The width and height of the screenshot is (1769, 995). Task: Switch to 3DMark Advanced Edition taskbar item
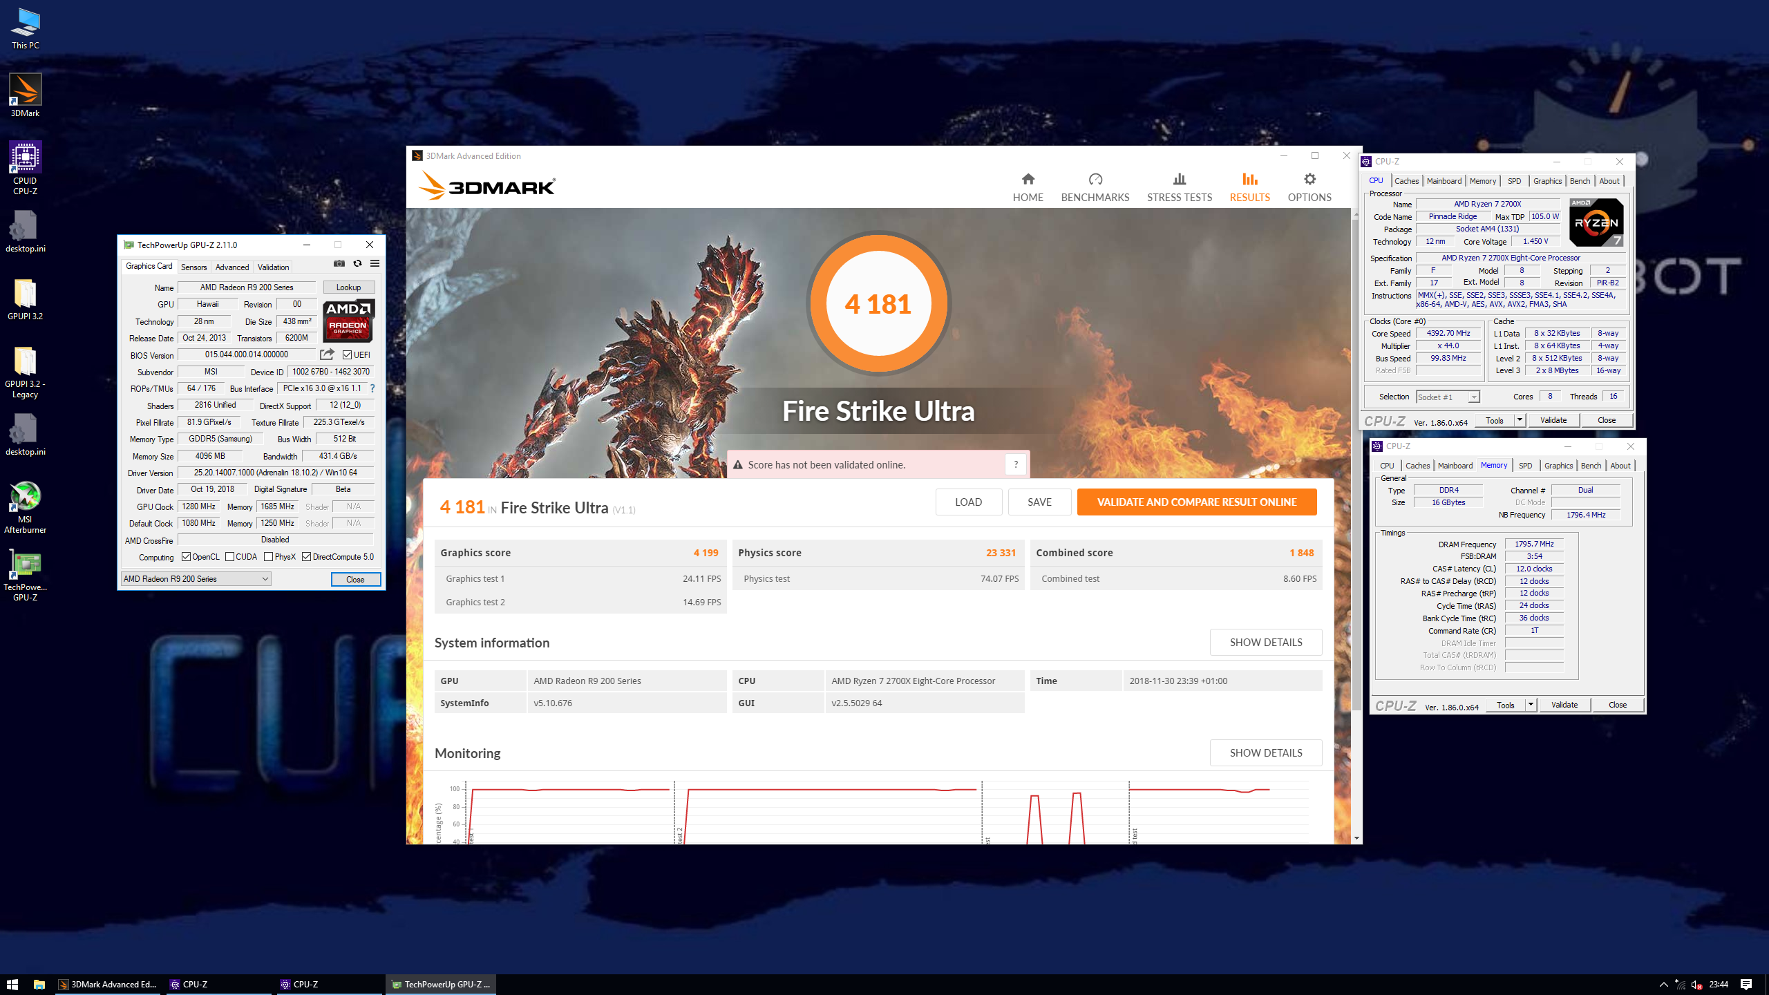coord(108,984)
